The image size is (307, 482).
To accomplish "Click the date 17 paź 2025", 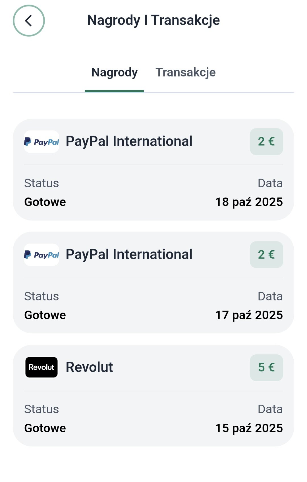I will tap(249, 315).
